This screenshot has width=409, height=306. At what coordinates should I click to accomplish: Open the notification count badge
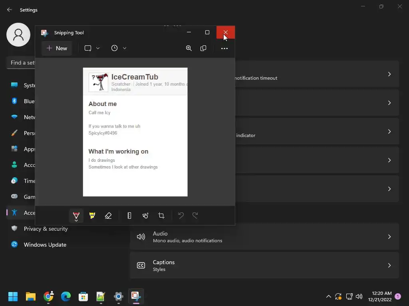click(x=398, y=296)
